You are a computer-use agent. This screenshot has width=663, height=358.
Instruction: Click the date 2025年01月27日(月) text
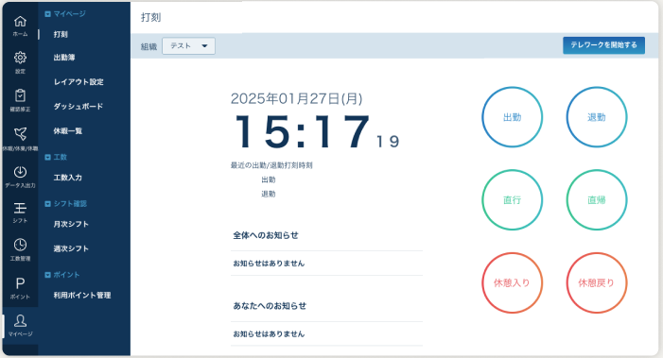click(296, 98)
